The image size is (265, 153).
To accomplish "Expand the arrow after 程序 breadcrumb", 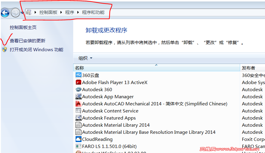I will 78,12.
